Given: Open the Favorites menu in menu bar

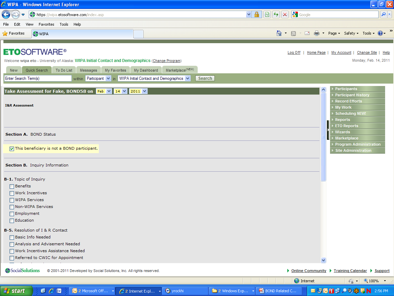Looking at the screenshot, I should coord(46,24).
